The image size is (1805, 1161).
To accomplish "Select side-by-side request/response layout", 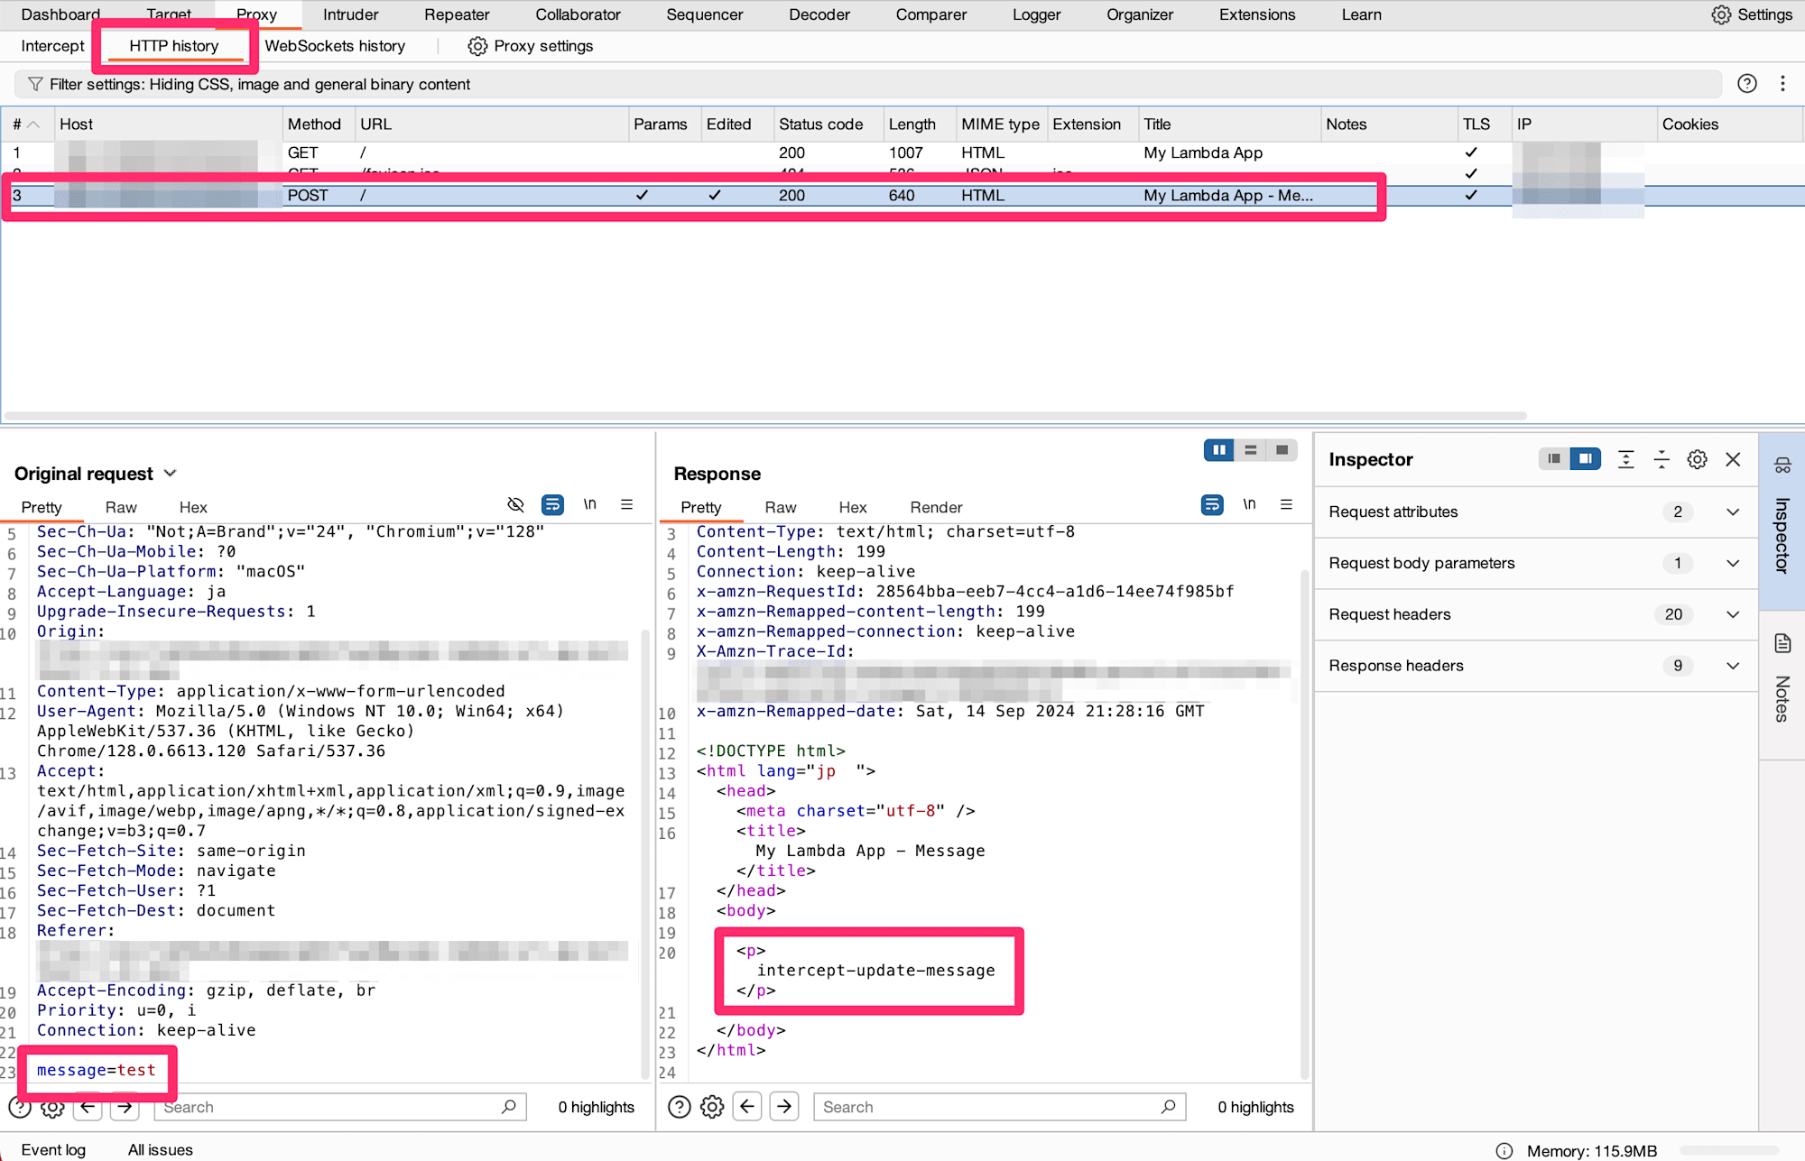I will 1219,450.
